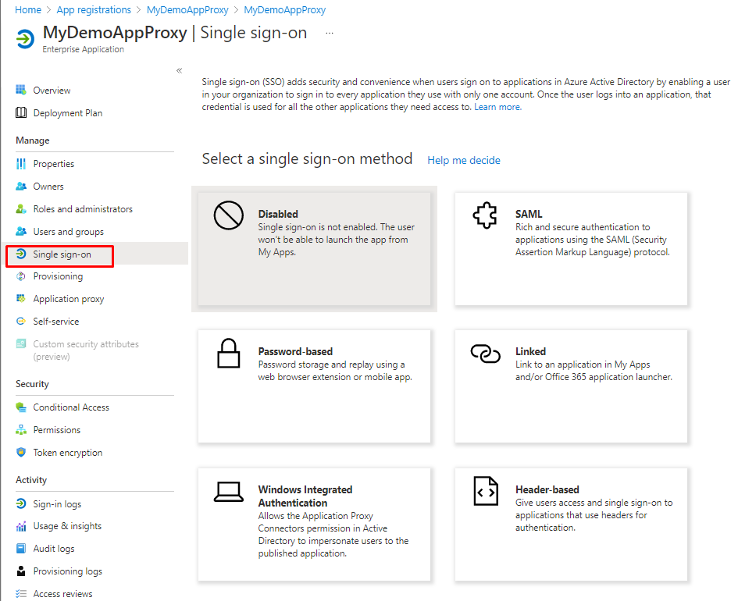Click the Password-based padlock icon

click(228, 354)
